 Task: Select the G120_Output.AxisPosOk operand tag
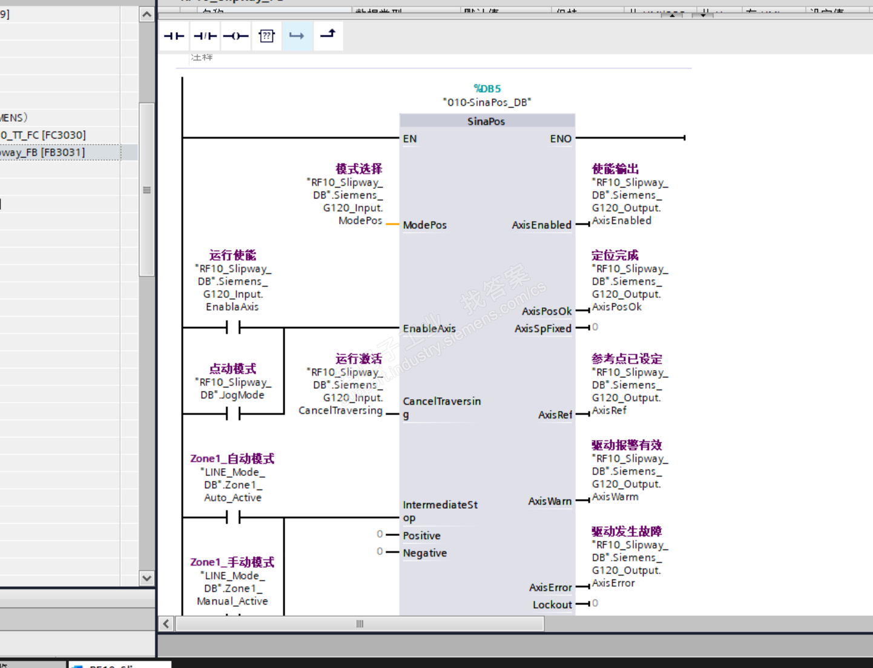[630, 288]
